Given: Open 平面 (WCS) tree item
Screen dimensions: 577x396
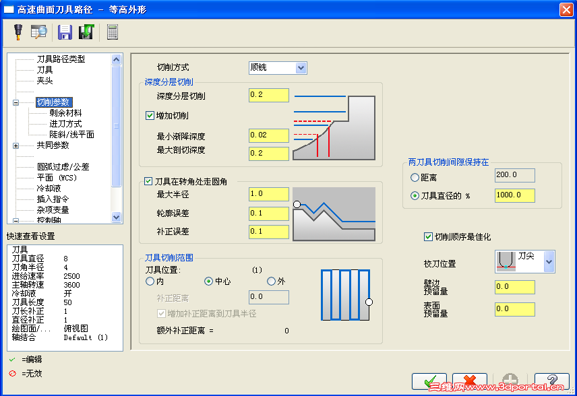Looking at the screenshot, I should 57,178.
